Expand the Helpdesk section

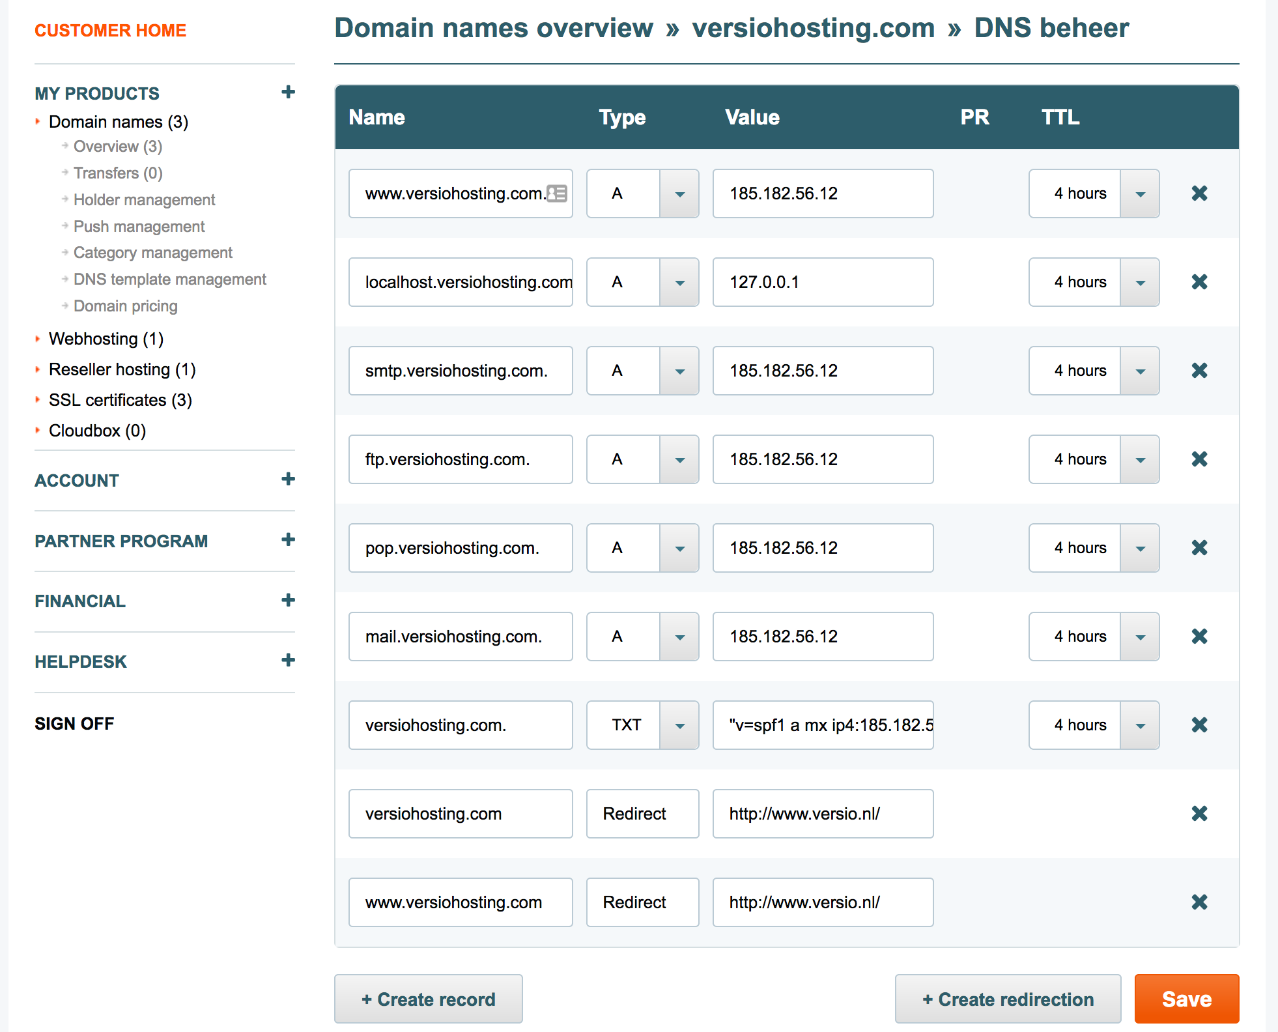click(x=288, y=661)
